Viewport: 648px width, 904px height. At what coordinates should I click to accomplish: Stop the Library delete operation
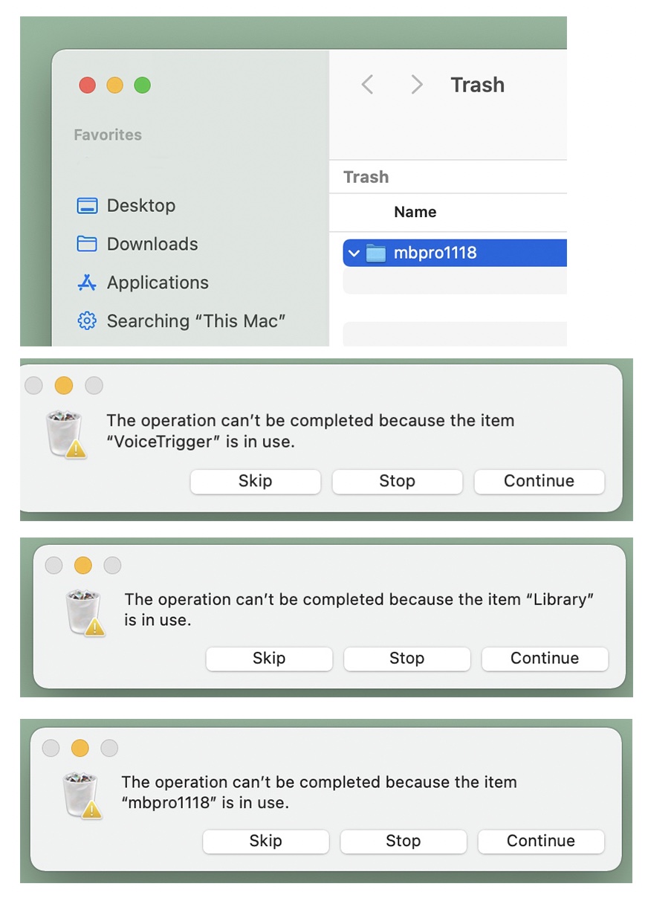406,658
